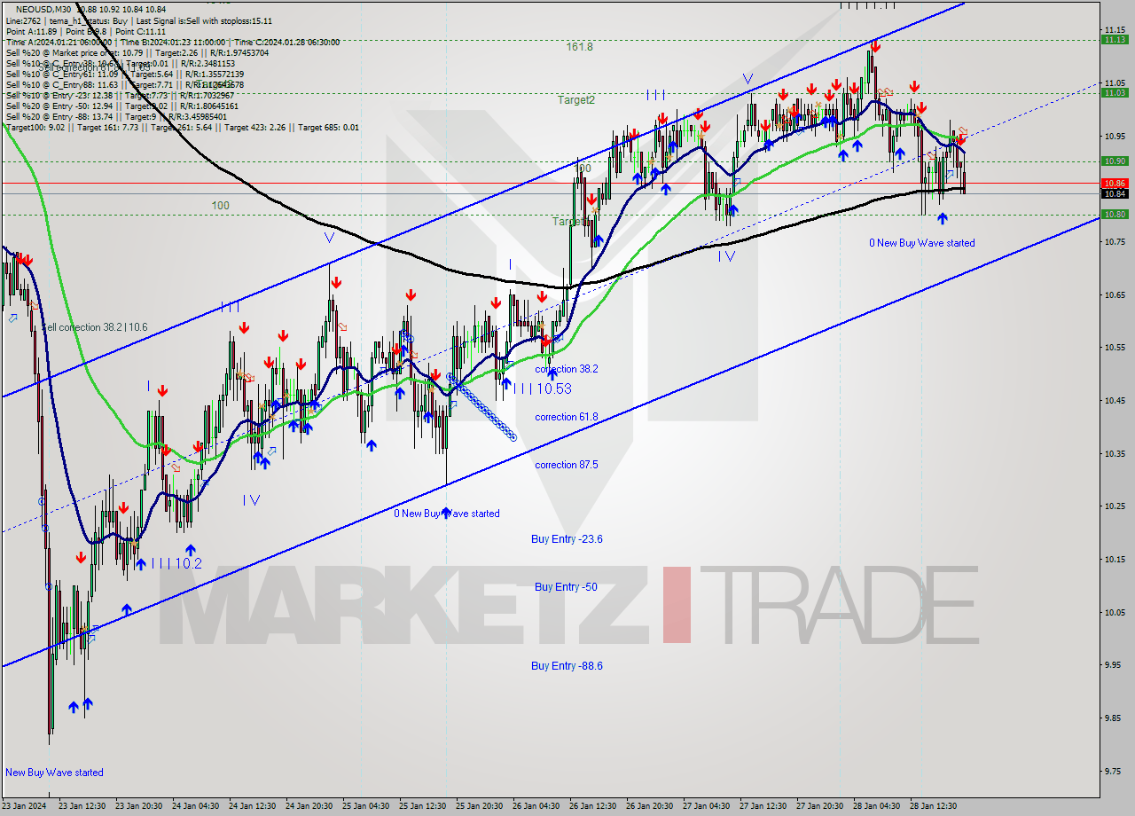Click the green 10.80 price tag
1135x816 pixels.
[x=1114, y=215]
